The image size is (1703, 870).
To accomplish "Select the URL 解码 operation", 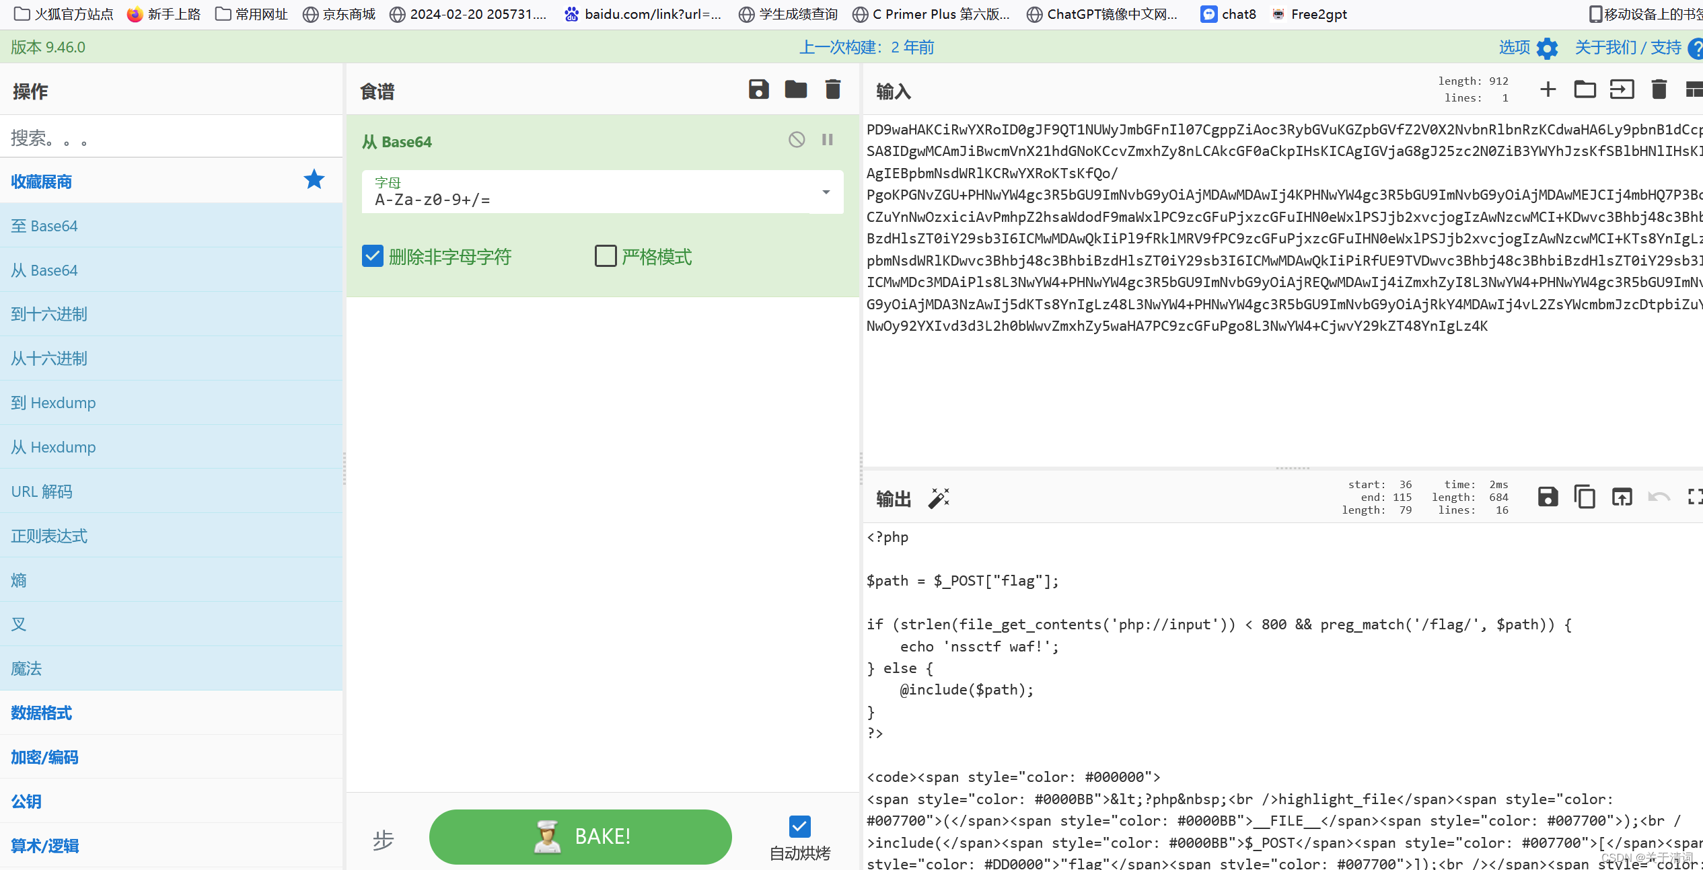I will (x=42, y=491).
